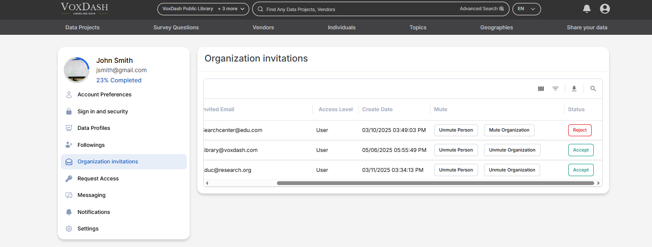
Task: Click the Settings gear icon in sidebar
Action: pyautogui.click(x=69, y=229)
